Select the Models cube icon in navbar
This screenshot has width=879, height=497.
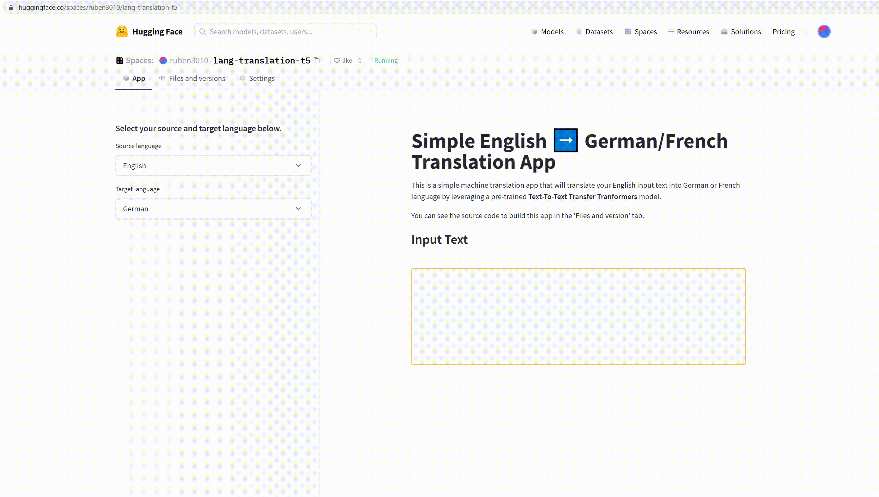point(535,31)
